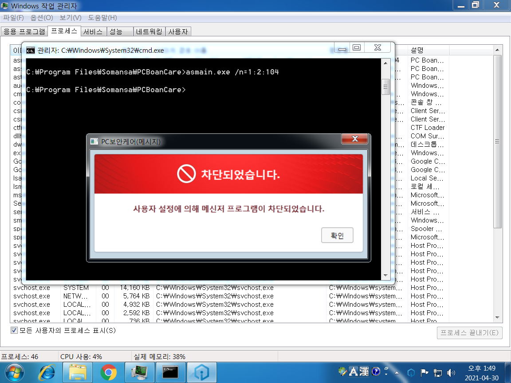Click the process list scroll down arrow
Viewport: 511px width, 383px height.
tap(497, 317)
